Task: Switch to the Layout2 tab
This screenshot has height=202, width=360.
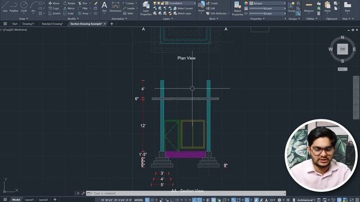Action: (43, 200)
